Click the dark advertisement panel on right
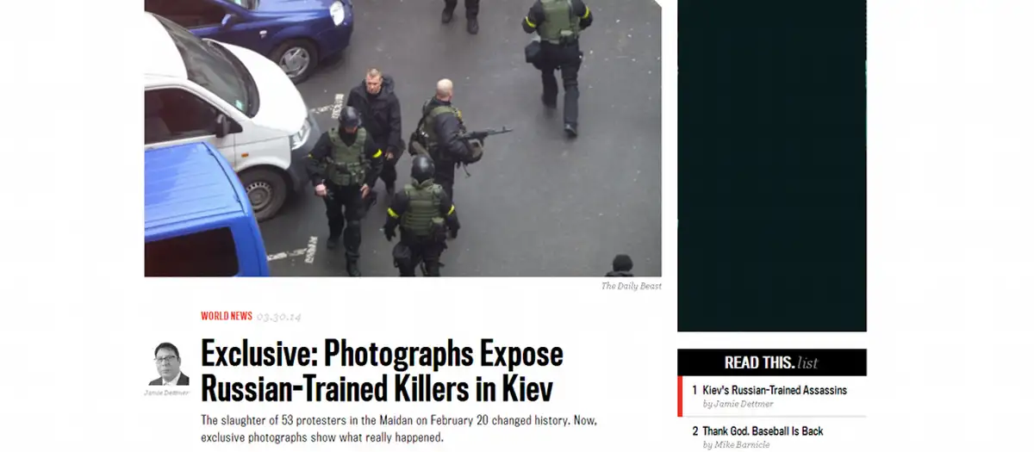 tap(772, 165)
